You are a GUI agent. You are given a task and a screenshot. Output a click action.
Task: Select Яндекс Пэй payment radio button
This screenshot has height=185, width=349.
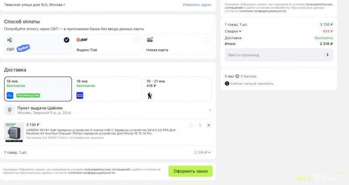137,40
